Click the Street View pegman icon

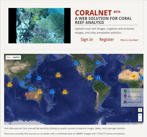pos(140,110)
